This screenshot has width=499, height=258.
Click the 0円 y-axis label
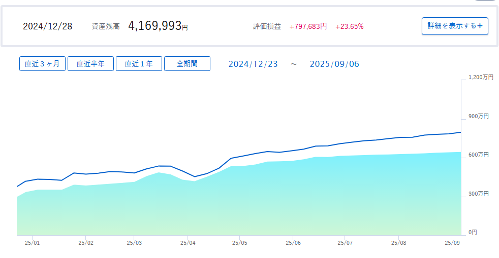[473, 232]
